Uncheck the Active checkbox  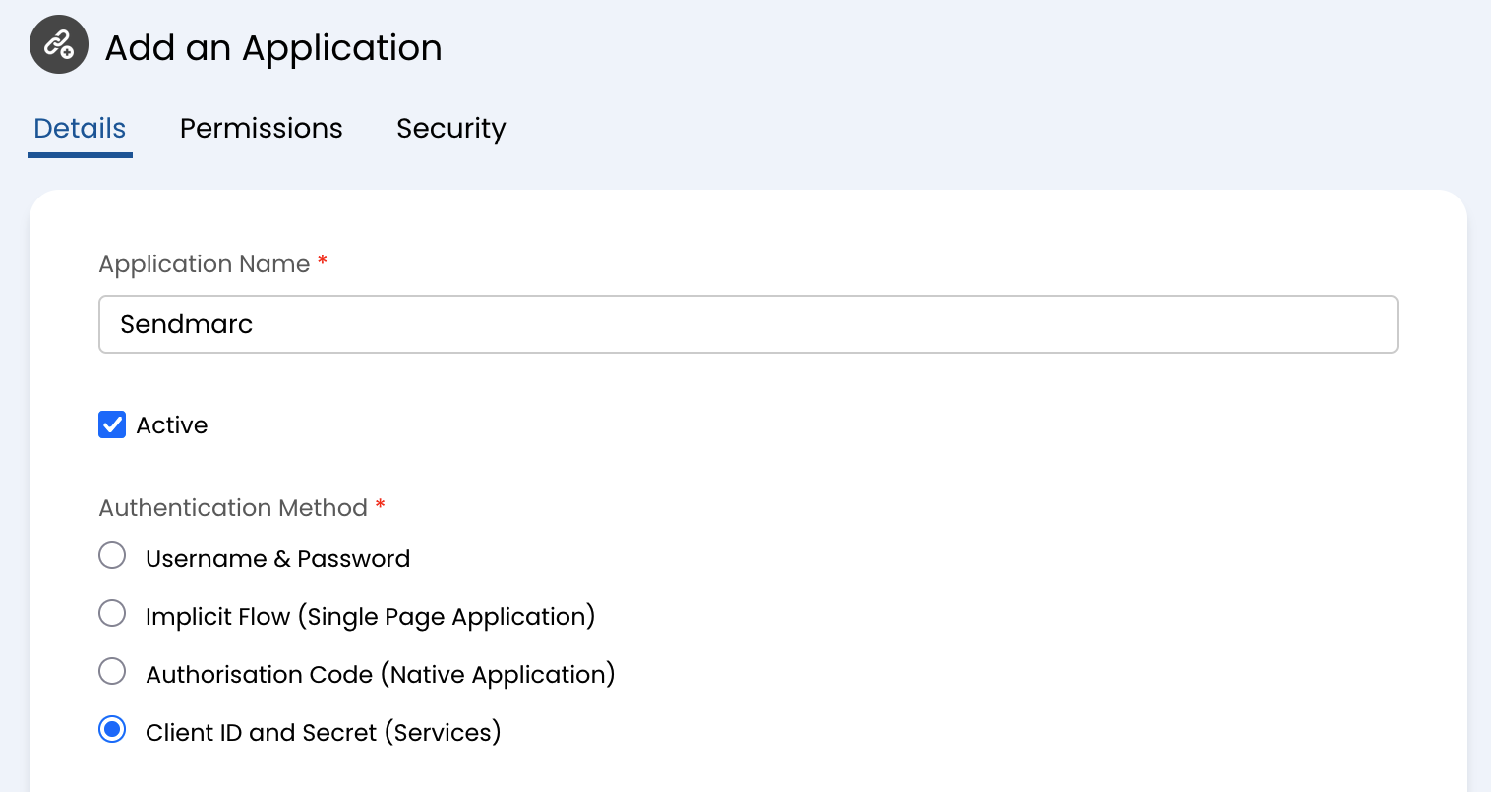click(112, 424)
